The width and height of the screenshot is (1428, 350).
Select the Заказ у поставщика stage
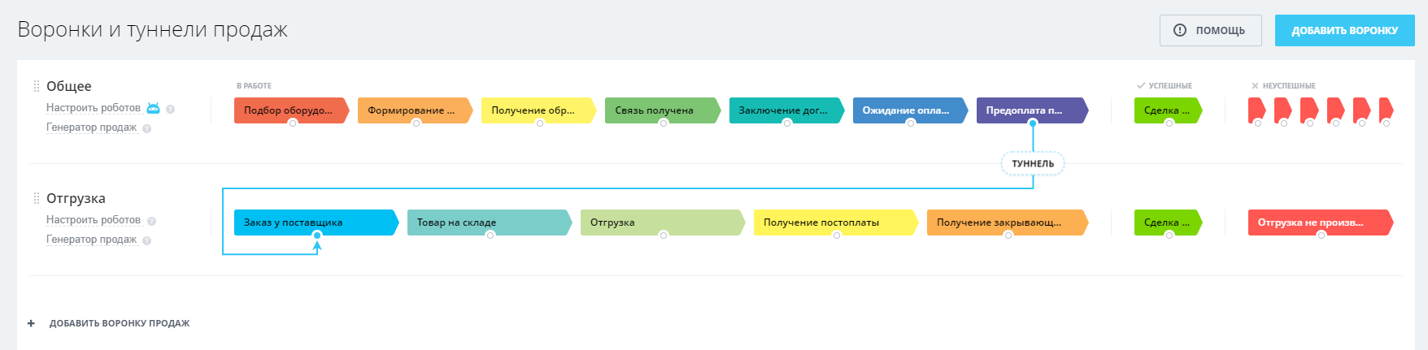[316, 223]
